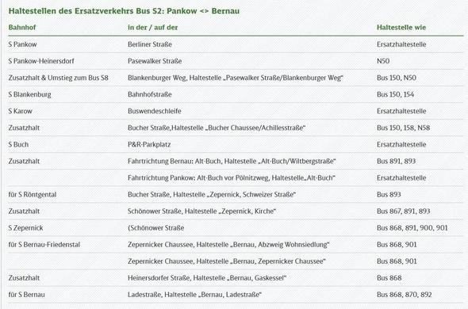Click the 'in der / auf der' column header

(152, 28)
